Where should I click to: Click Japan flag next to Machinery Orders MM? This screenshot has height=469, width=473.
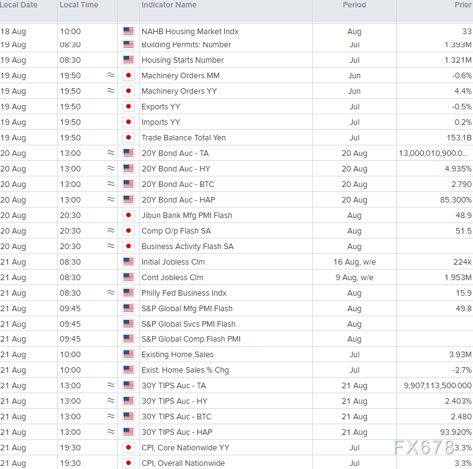pos(128,76)
